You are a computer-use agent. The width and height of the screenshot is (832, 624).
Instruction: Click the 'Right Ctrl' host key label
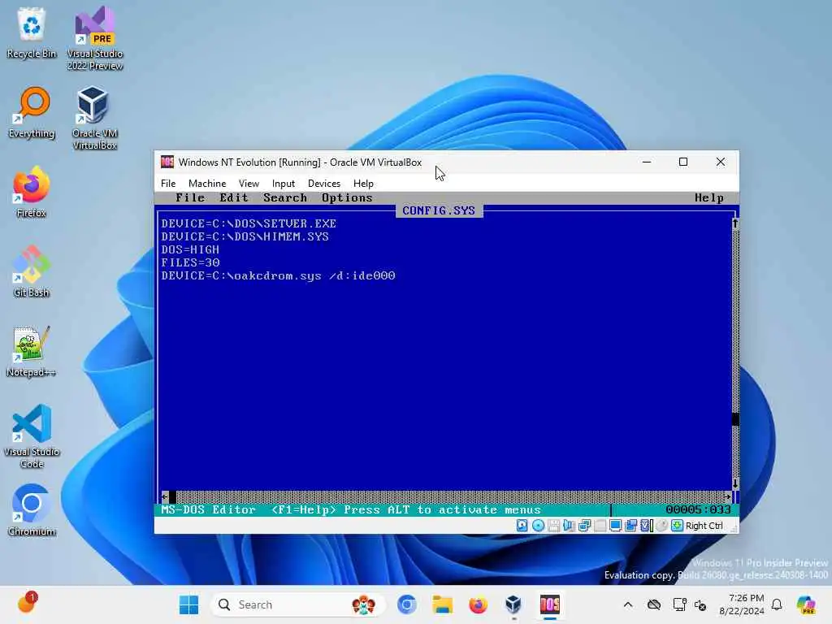[704, 526]
